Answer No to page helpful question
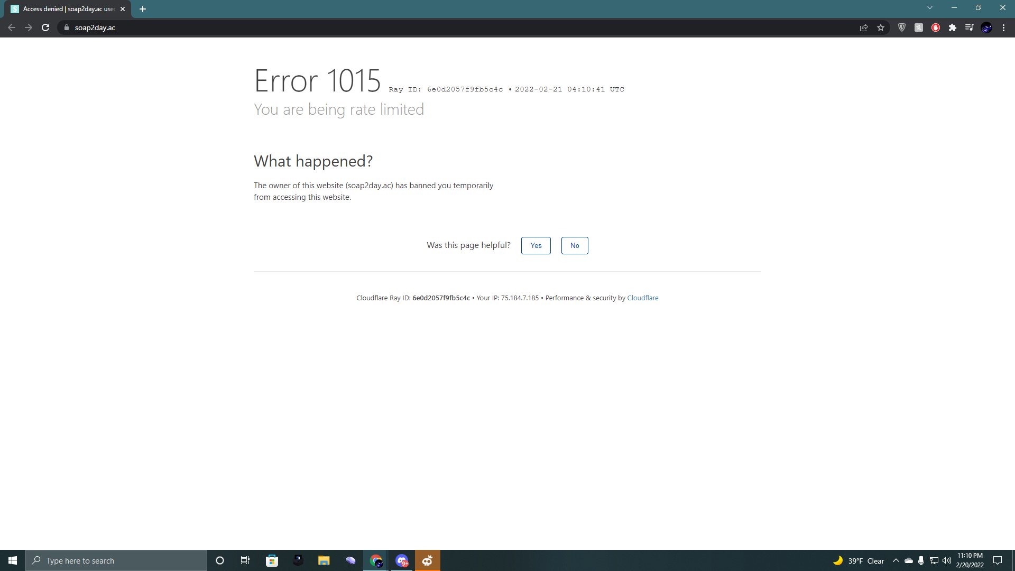This screenshot has width=1015, height=571. (575, 245)
